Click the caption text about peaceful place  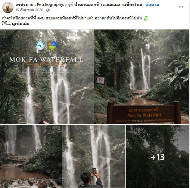(72, 18)
